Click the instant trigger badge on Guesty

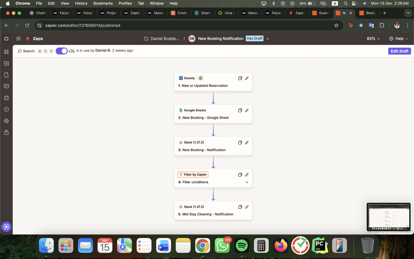[201, 78]
